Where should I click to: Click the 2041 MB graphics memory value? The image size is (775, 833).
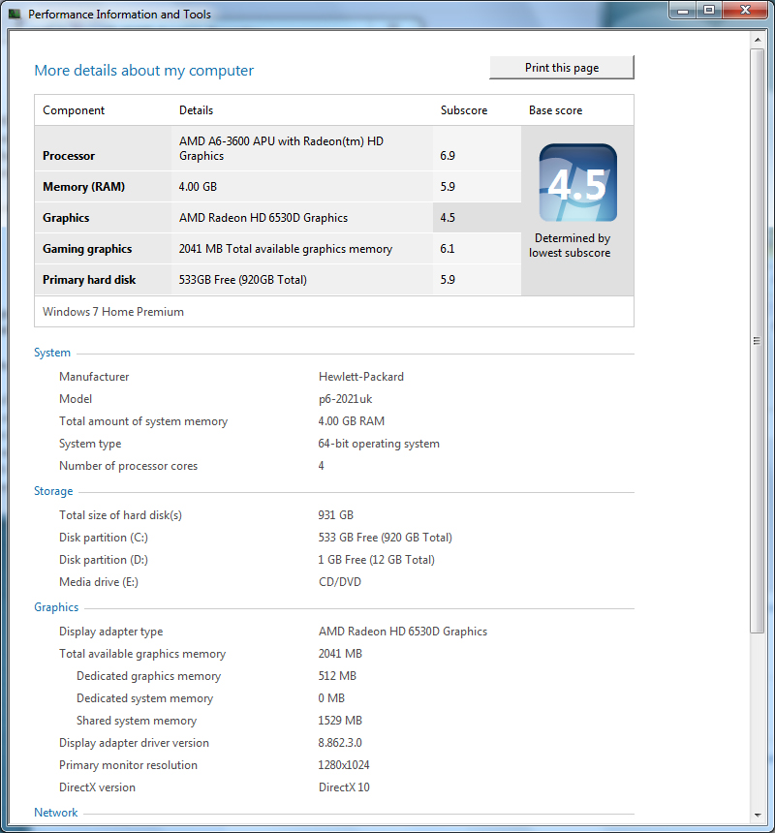pyautogui.click(x=340, y=654)
